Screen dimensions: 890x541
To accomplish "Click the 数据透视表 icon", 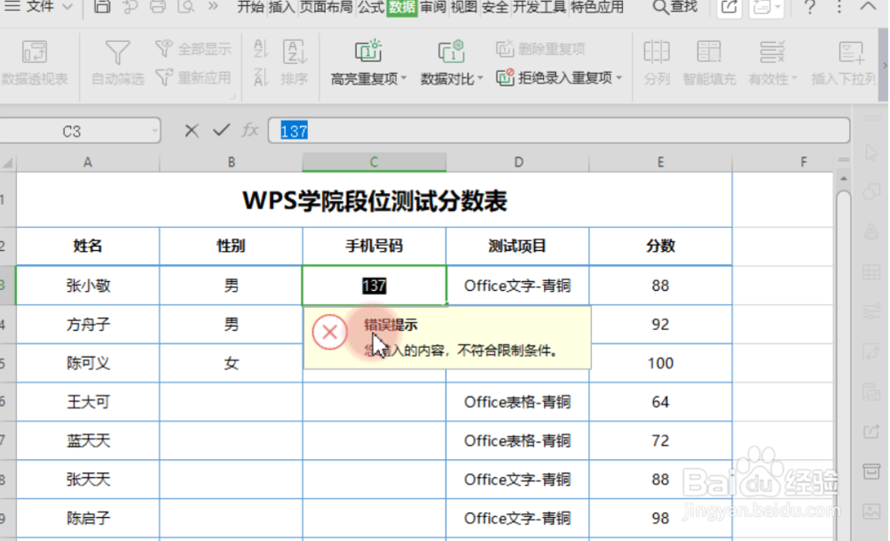I will point(34,52).
